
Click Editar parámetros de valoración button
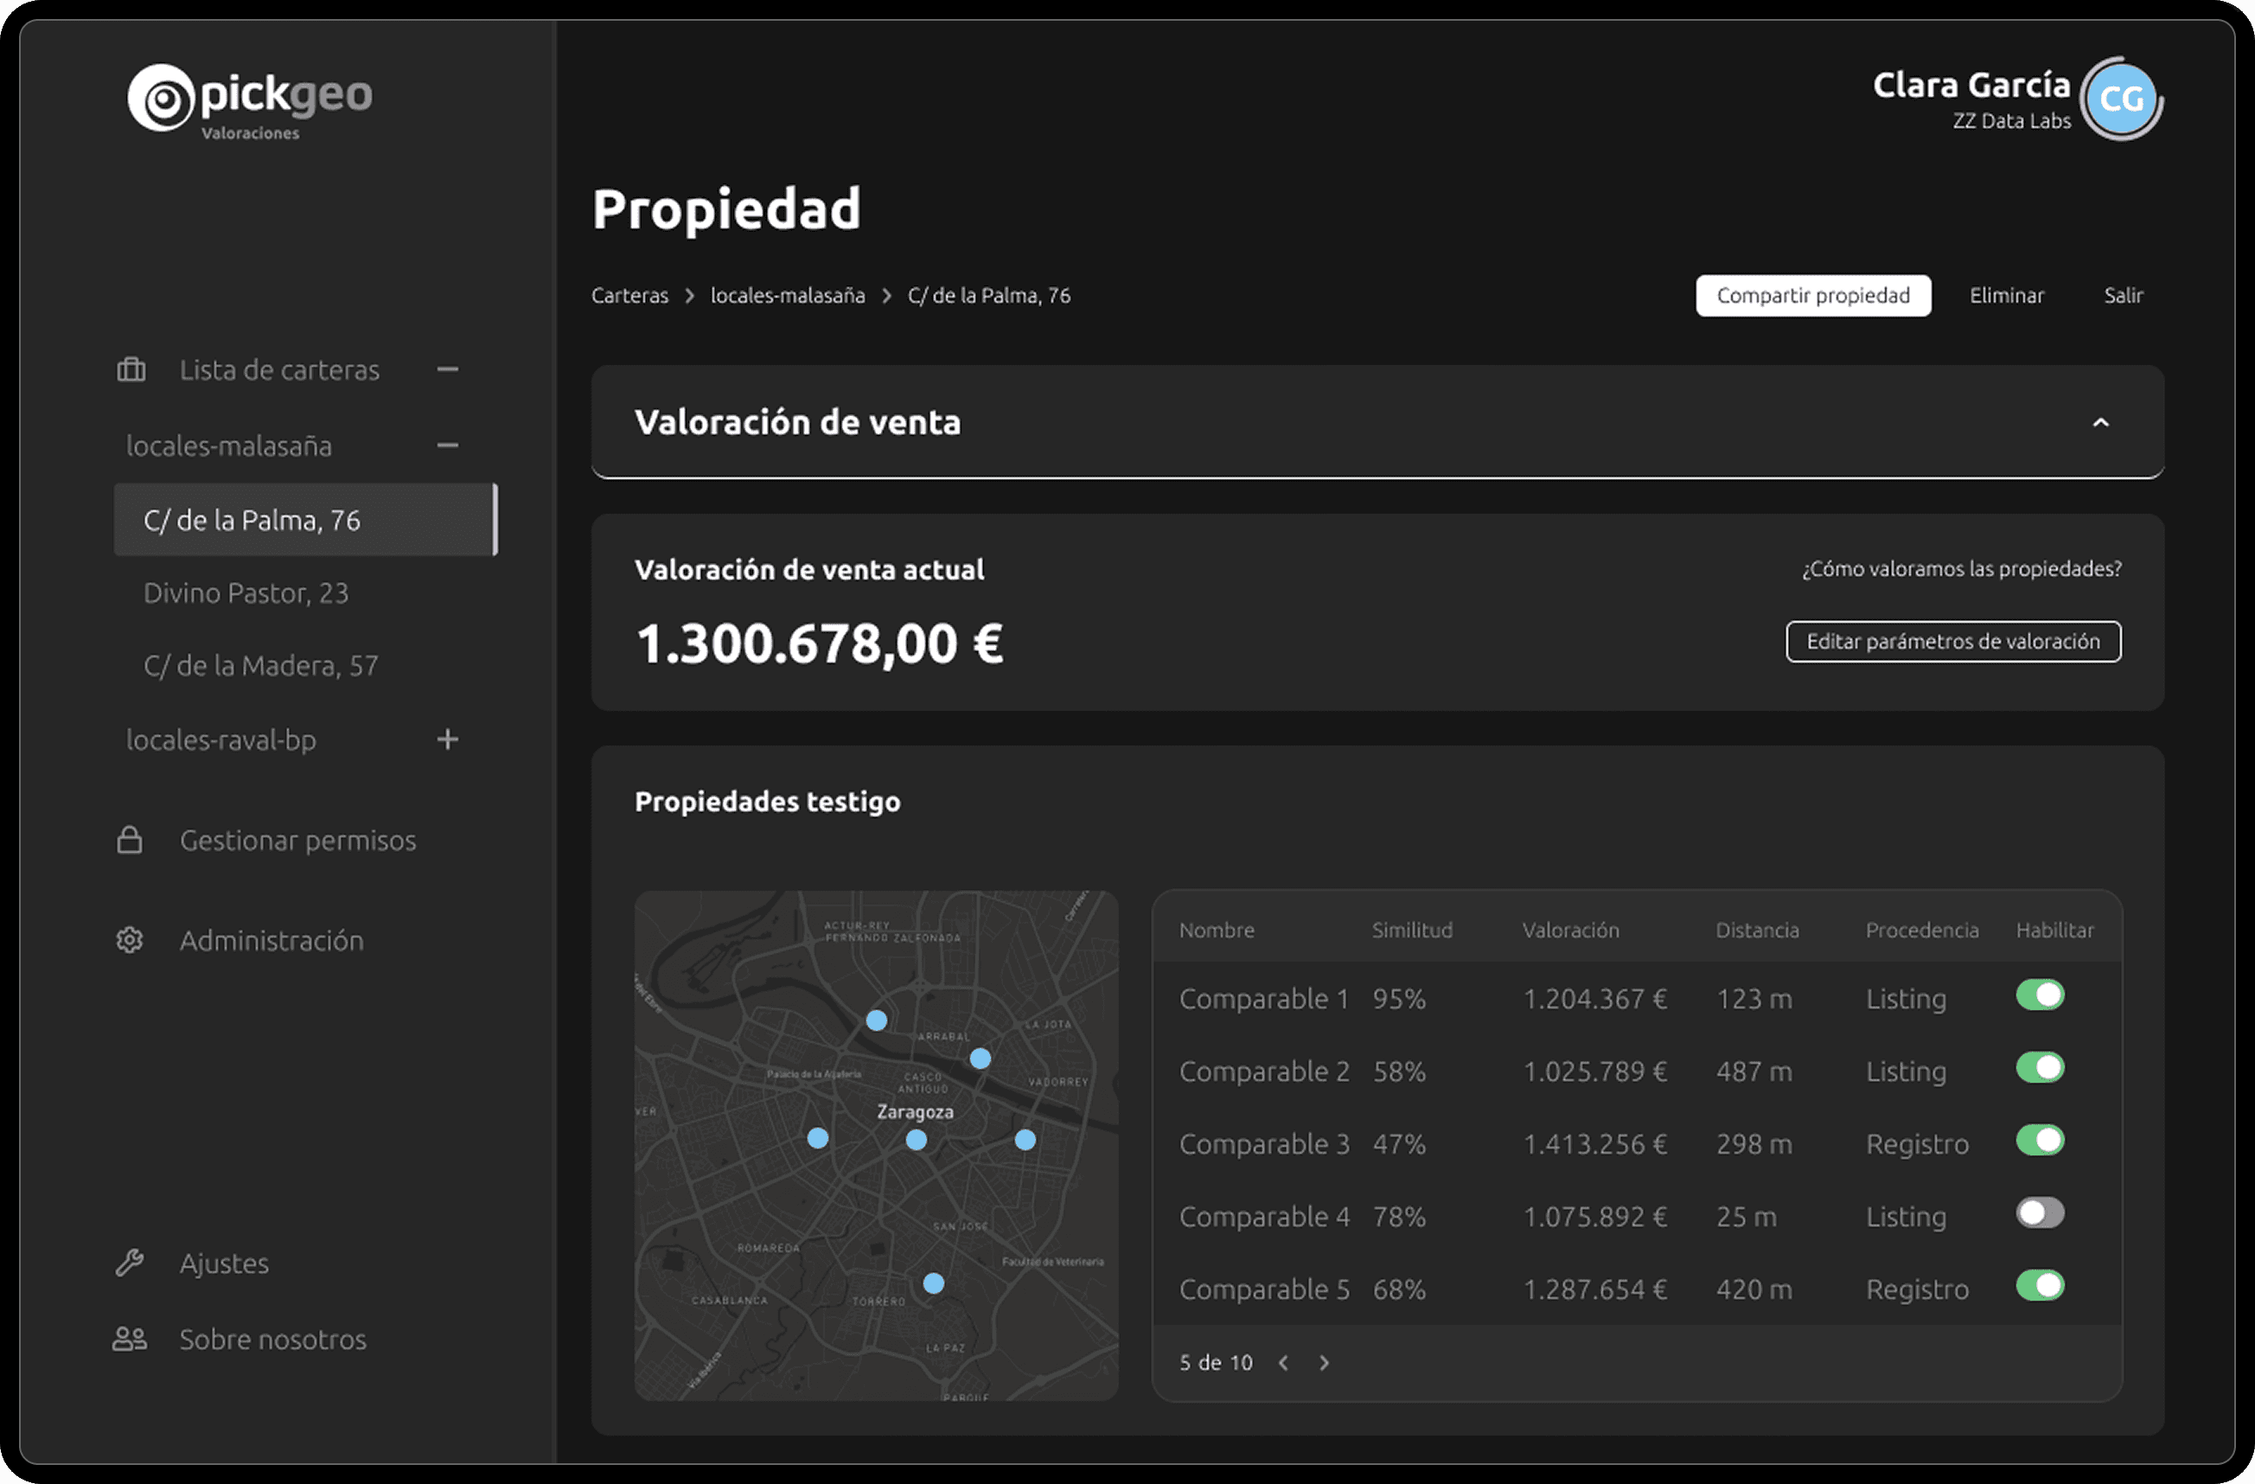tap(1952, 642)
